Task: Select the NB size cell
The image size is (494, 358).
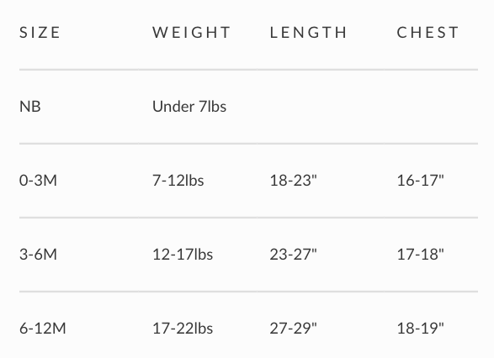Action: click(x=30, y=107)
